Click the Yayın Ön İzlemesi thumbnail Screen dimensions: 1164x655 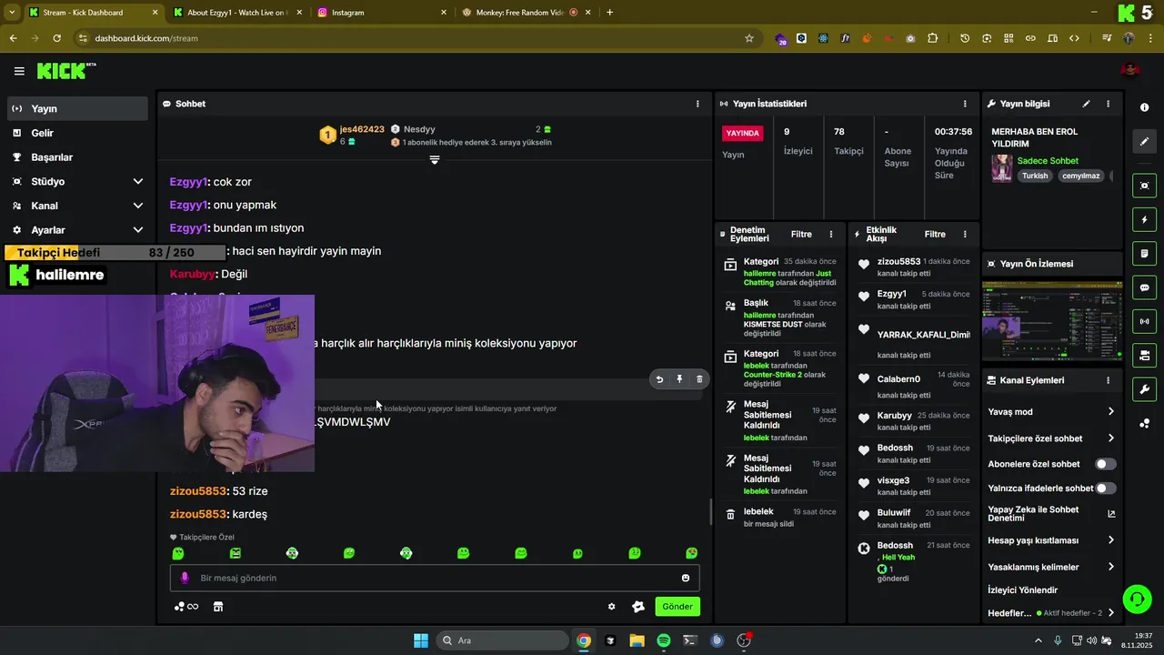point(1052,321)
